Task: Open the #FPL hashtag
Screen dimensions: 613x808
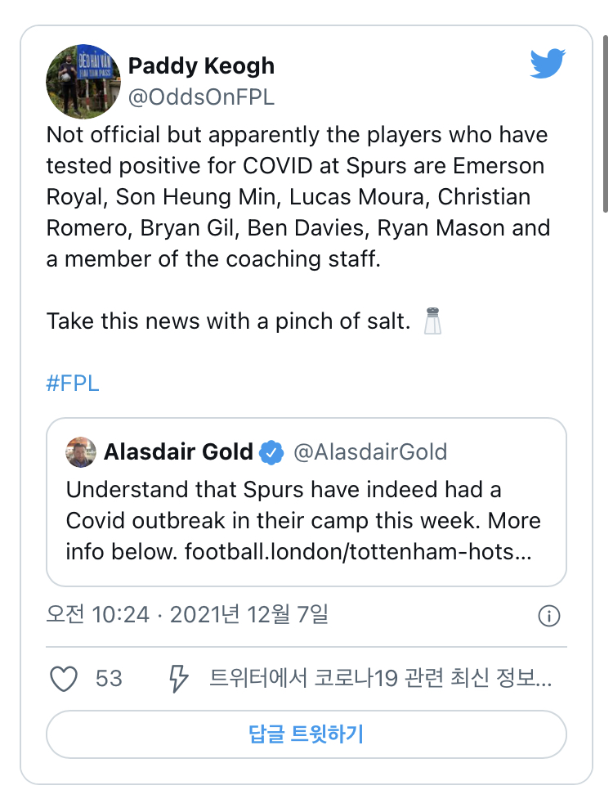Action: pyautogui.click(x=73, y=384)
